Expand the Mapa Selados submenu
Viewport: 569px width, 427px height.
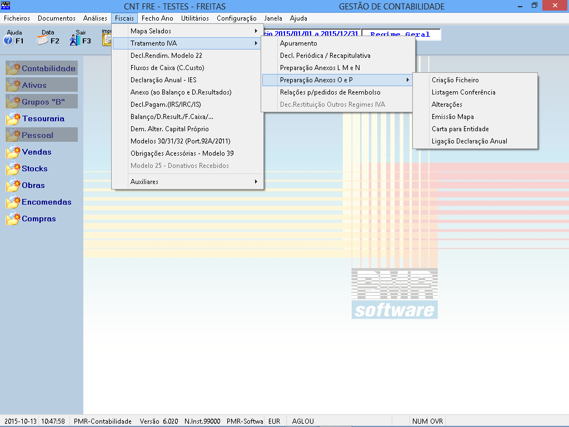pyautogui.click(x=187, y=31)
